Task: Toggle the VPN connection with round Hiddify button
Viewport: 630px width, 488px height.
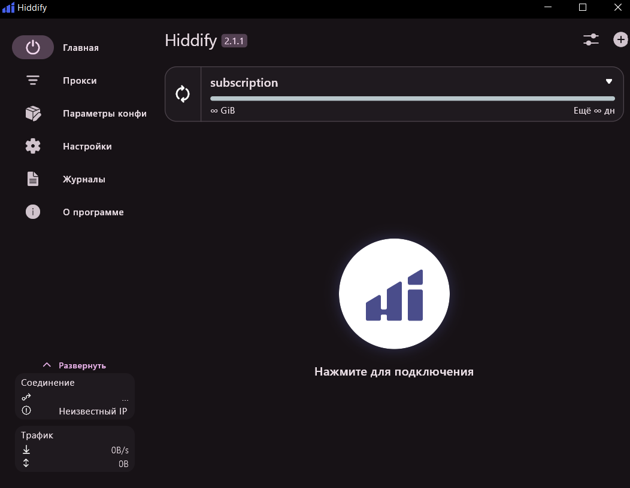Action: pyautogui.click(x=394, y=294)
